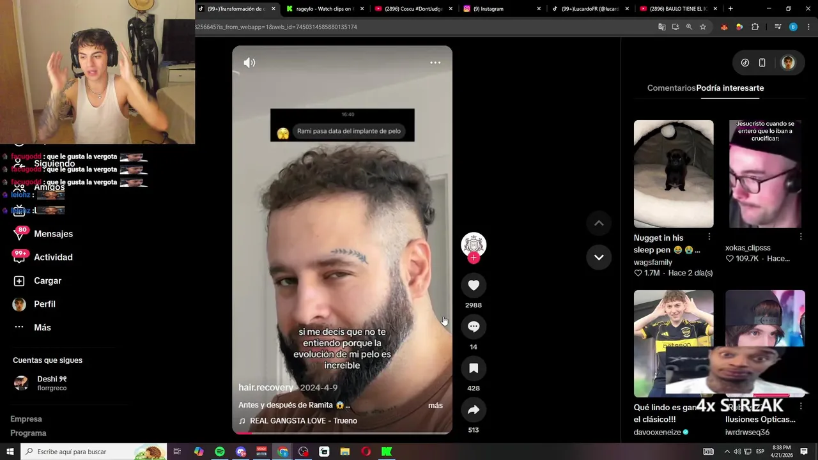Open Opera browser from the taskbar
818x460 pixels.
coord(366,452)
